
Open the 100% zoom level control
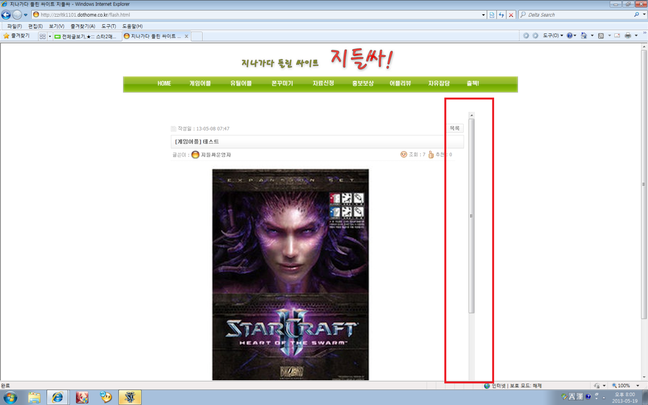625,386
